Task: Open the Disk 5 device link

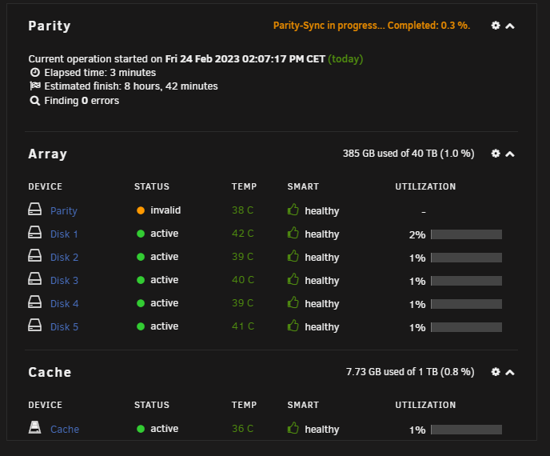Action: coord(65,327)
